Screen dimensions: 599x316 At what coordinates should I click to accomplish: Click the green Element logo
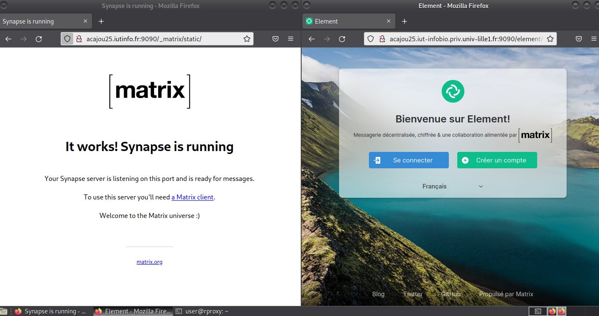(453, 91)
